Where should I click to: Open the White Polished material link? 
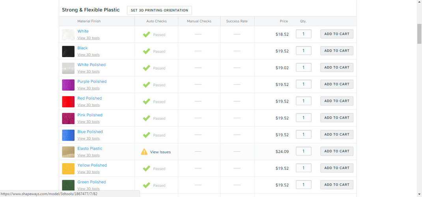[x=91, y=65]
